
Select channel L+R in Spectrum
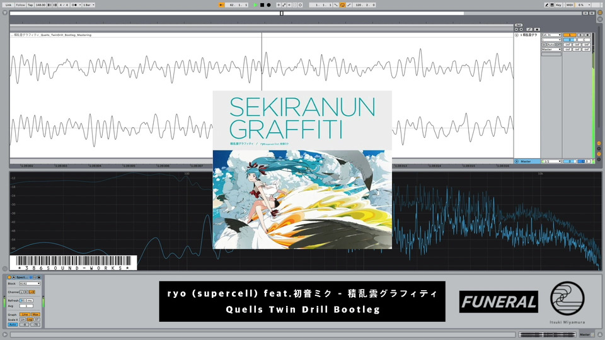point(32,292)
